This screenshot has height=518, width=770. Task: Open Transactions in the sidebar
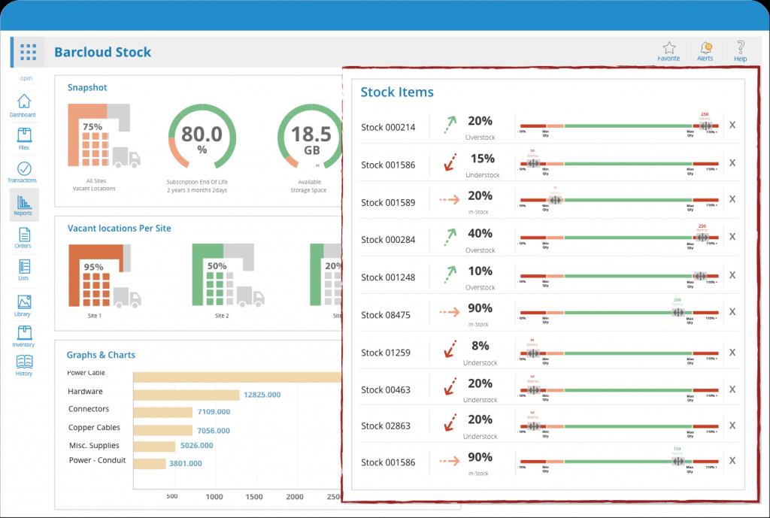(23, 171)
